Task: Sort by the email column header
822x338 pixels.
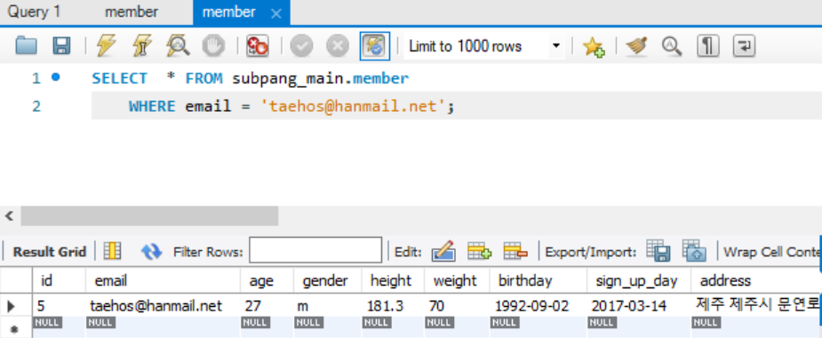Action: [x=163, y=281]
